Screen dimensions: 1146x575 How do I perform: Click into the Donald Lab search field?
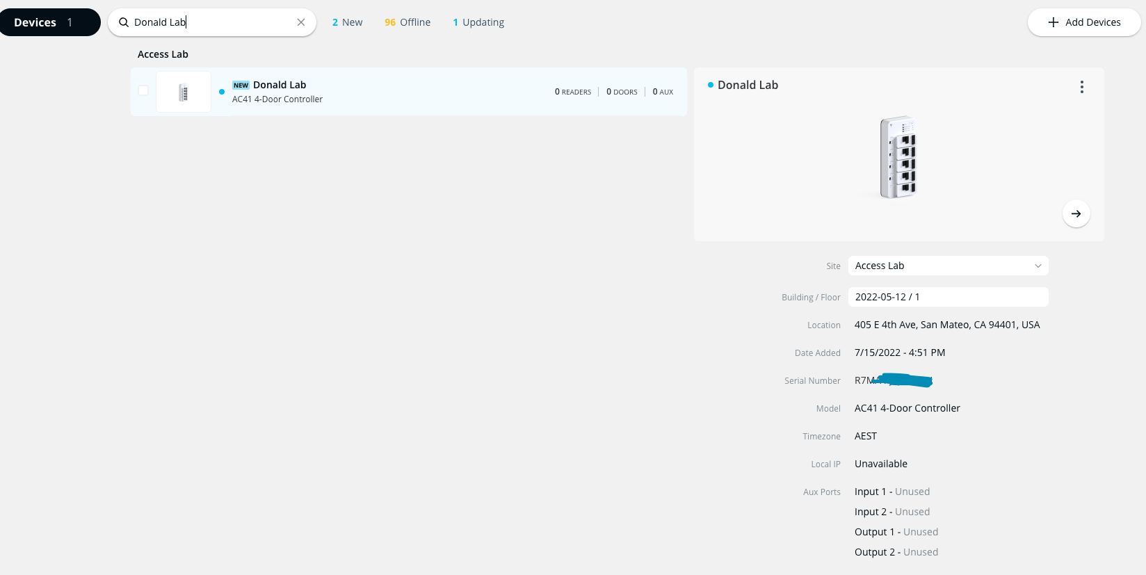(209, 22)
